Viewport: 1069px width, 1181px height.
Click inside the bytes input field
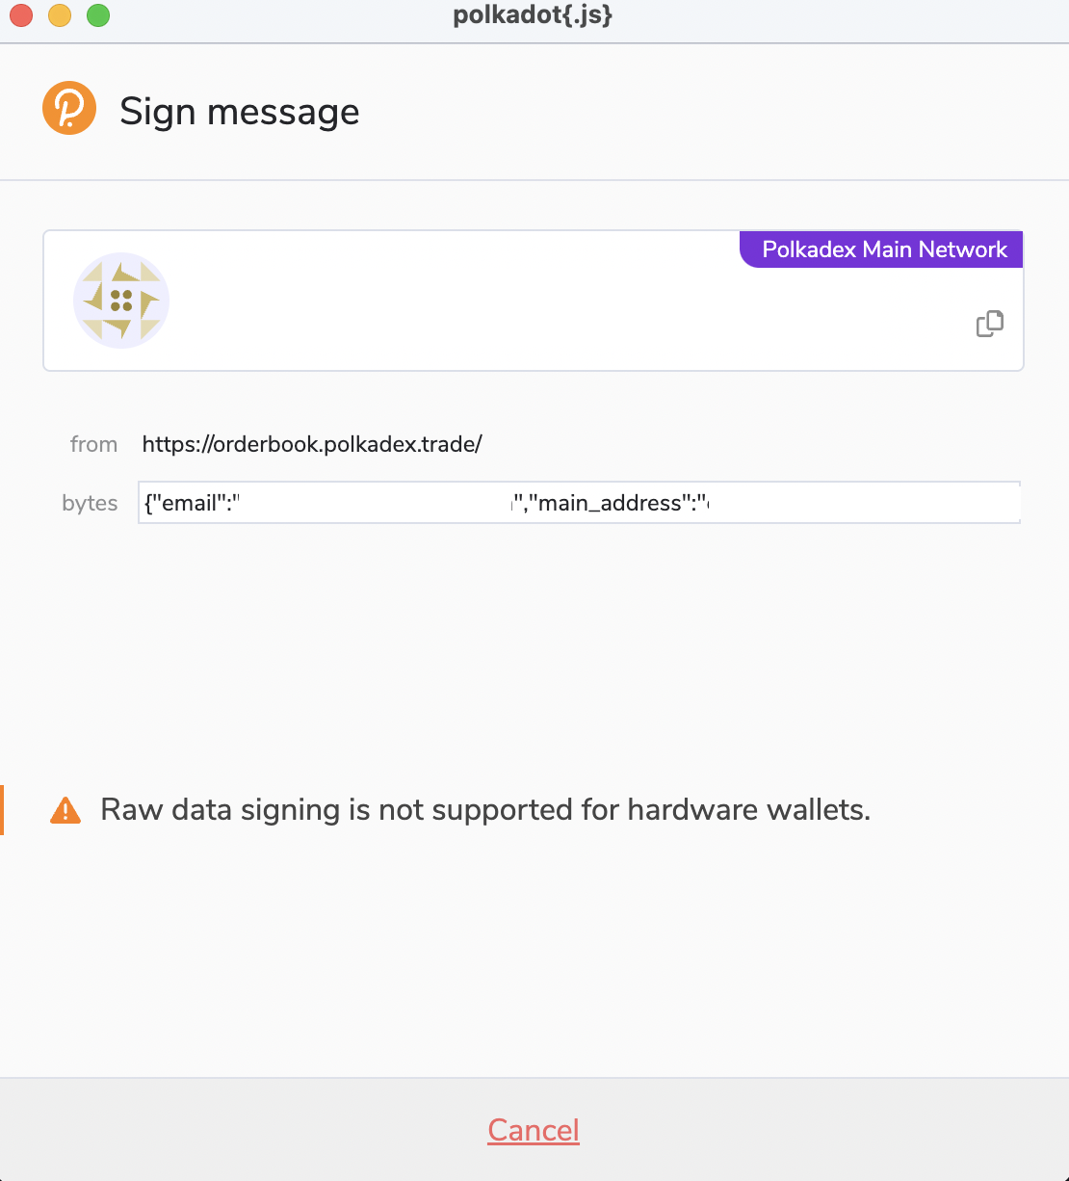click(578, 502)
